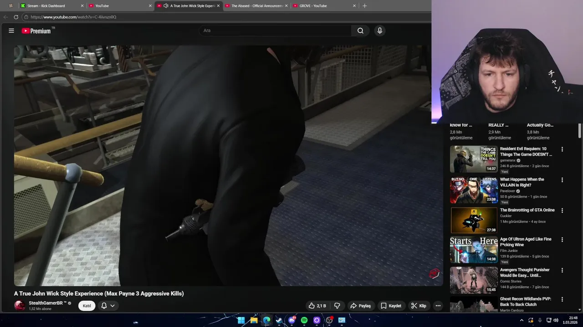Open Steam from taskbar
The height and width of the screenshot is (327, 583).
[279, 320]
